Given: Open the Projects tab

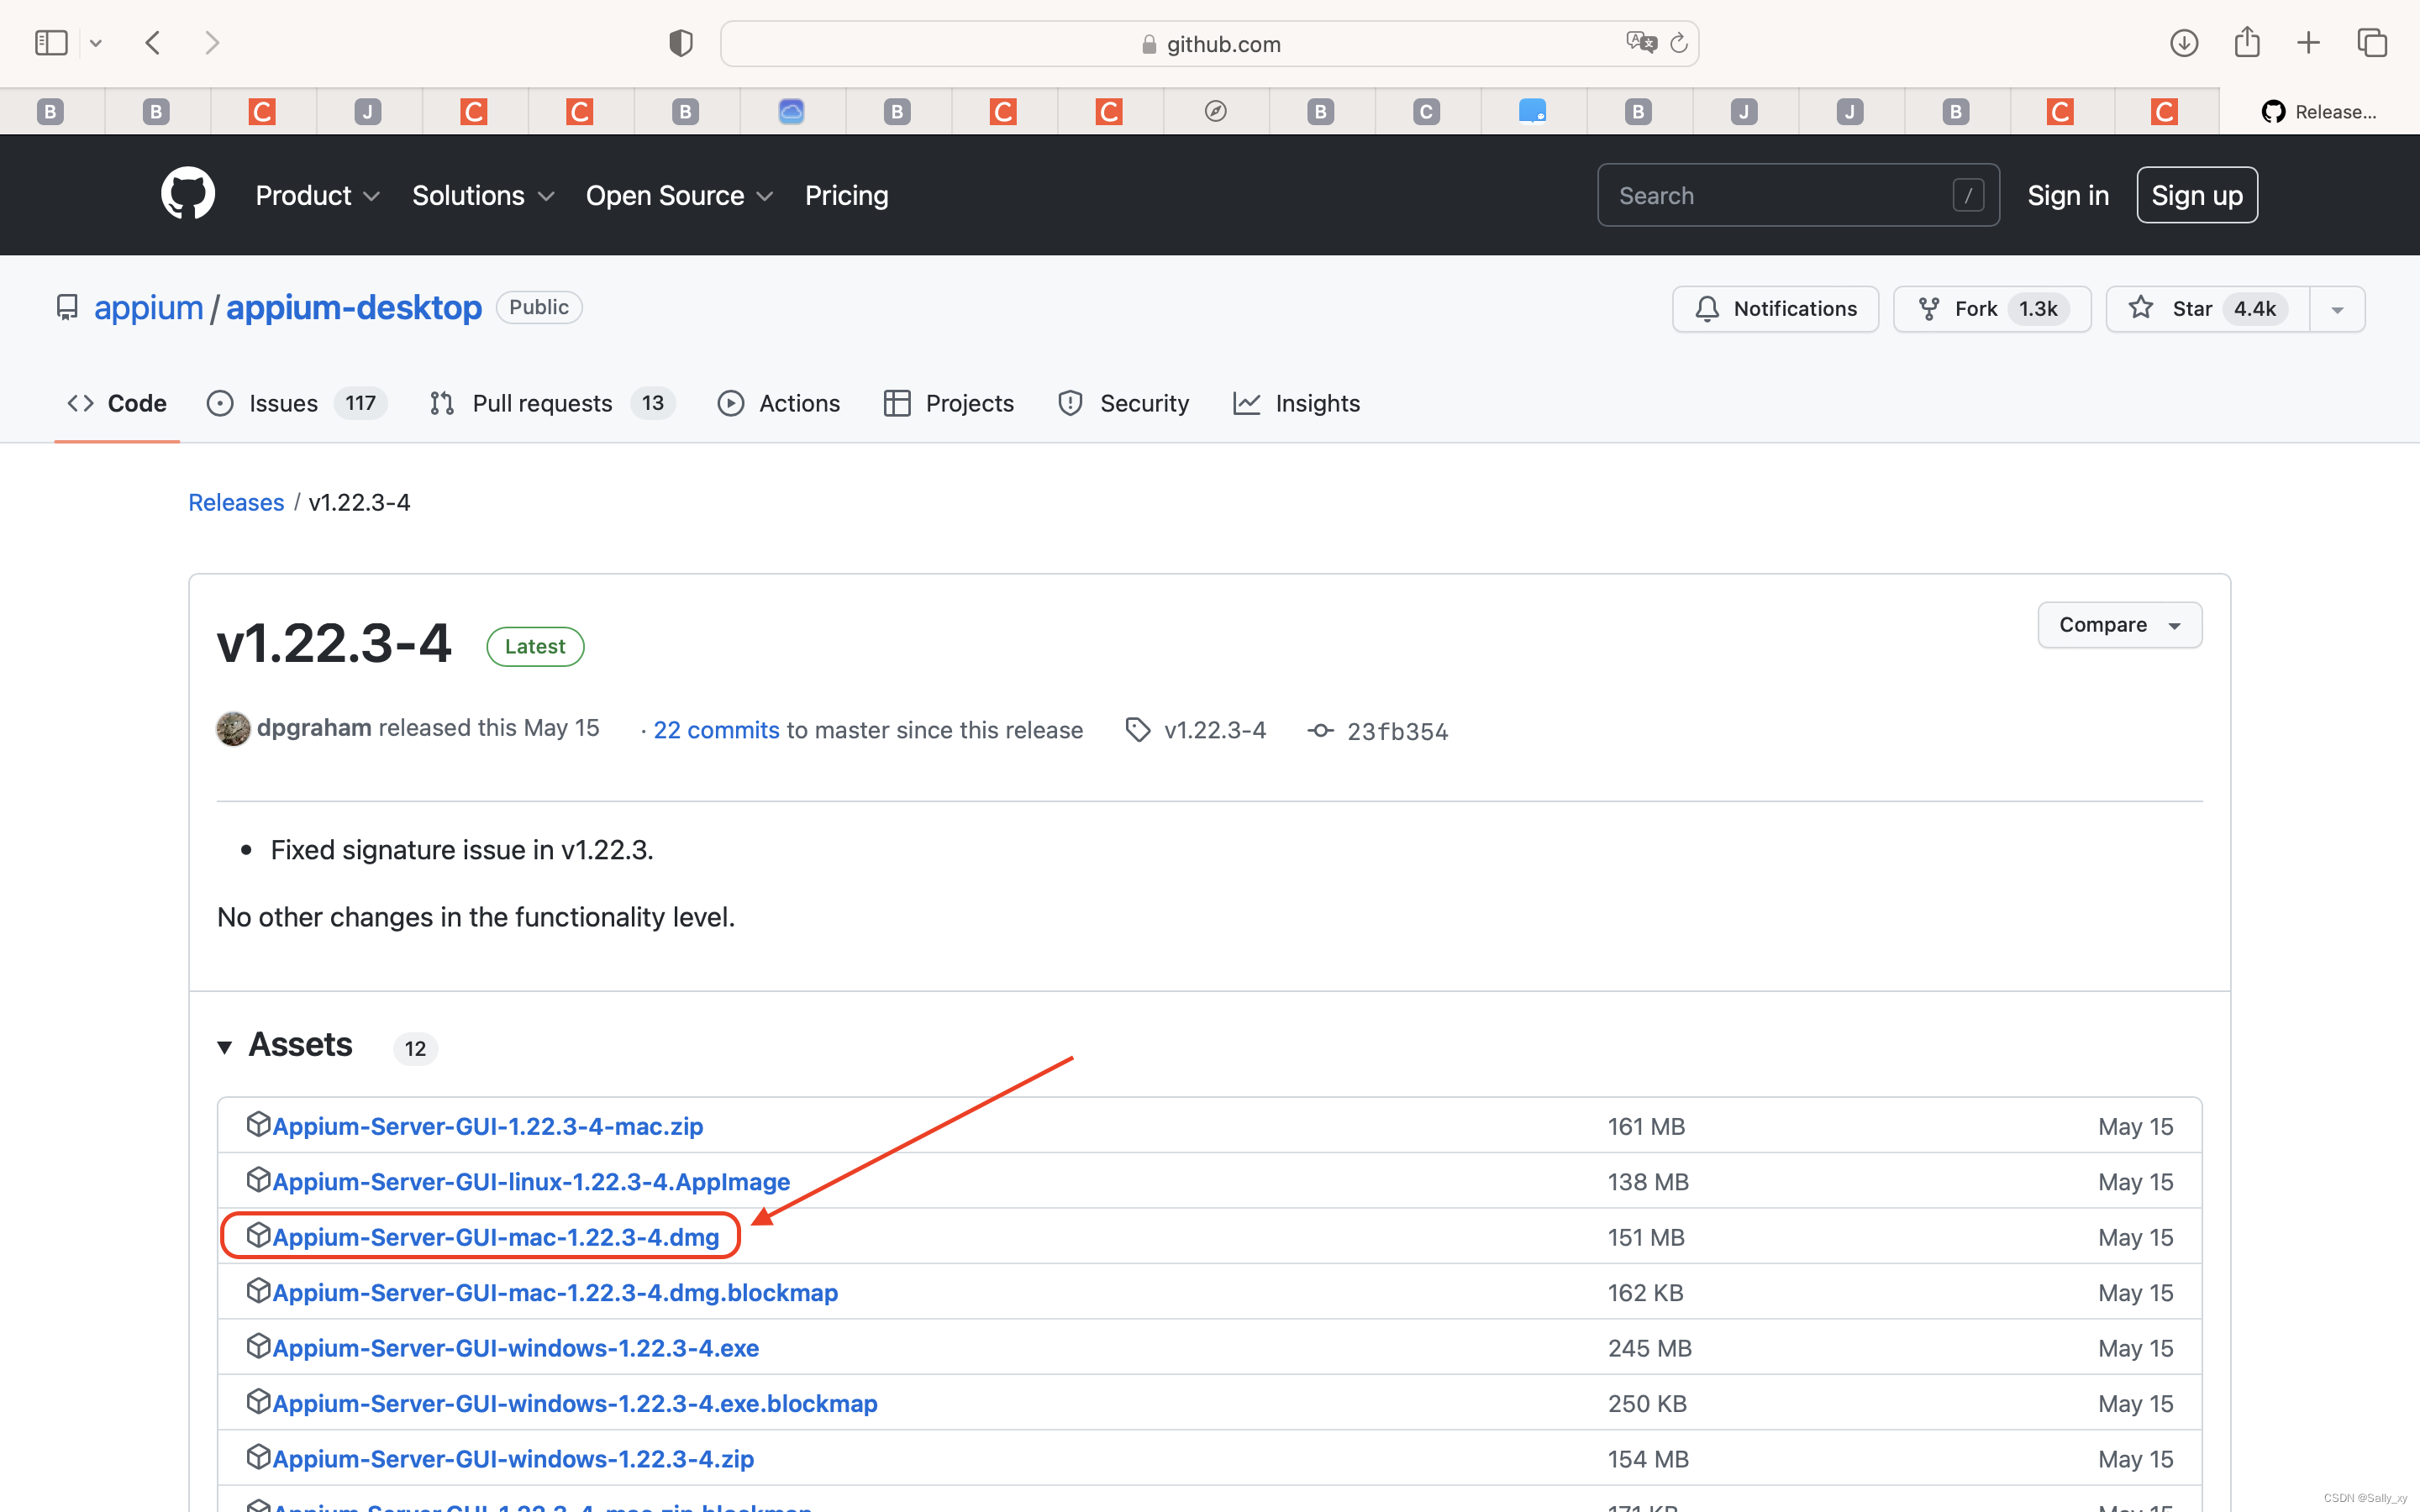Looking at the screenshot, I should click(949, 403).
